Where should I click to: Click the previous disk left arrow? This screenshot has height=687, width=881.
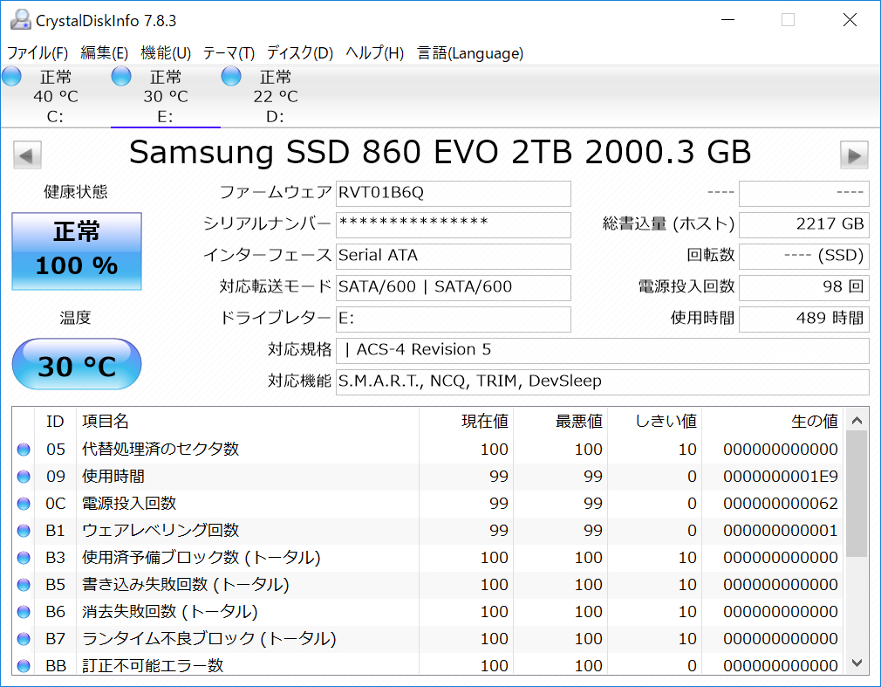pyautogui.click(x=28, y=155)
